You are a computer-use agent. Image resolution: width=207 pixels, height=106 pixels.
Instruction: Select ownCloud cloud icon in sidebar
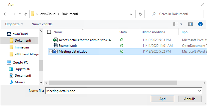(x=9, y=34)
